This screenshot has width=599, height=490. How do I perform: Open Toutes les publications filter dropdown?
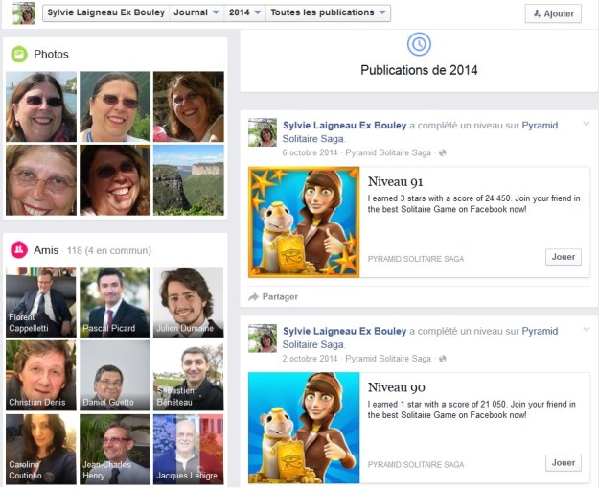pos(328,12)
